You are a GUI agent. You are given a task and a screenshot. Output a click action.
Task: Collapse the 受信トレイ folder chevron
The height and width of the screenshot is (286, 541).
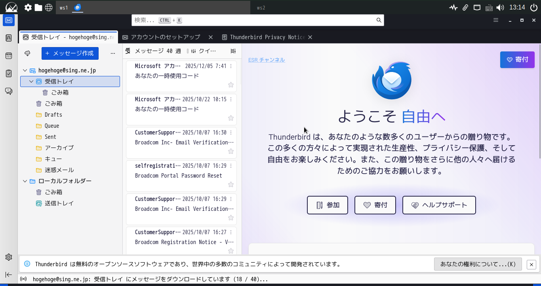point(32,81)
